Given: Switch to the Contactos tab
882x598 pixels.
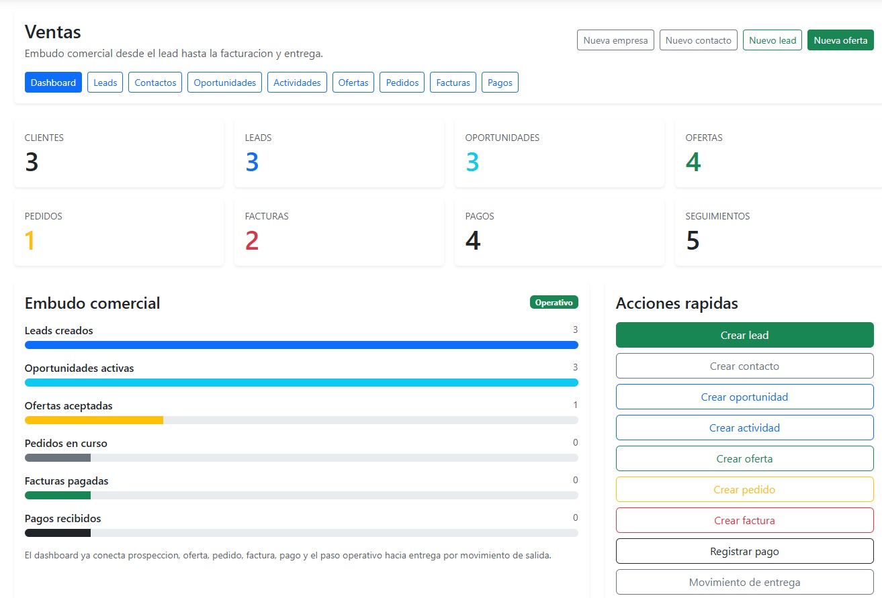Looking at the screenshot, I should pos(155,83).
